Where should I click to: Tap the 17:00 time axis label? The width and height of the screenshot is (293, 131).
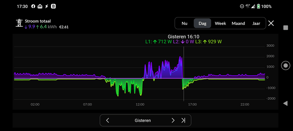point(192,104)
